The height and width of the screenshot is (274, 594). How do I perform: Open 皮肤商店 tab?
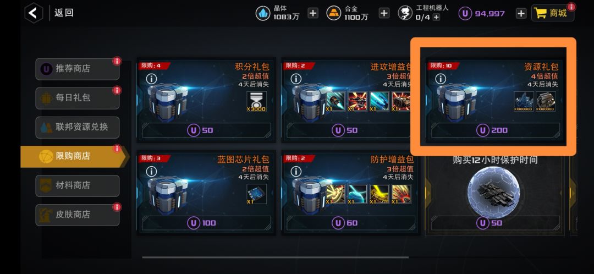(78, 215)
